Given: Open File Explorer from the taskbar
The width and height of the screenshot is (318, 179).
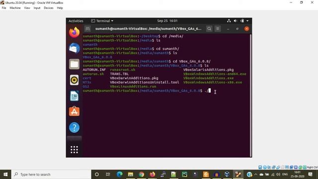Looking at the screenshot, I should click(130, 175).
